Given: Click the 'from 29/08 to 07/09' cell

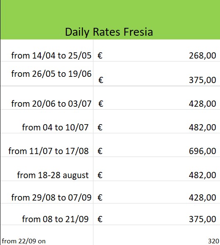Looking at the screenshot, I should 47,192.
